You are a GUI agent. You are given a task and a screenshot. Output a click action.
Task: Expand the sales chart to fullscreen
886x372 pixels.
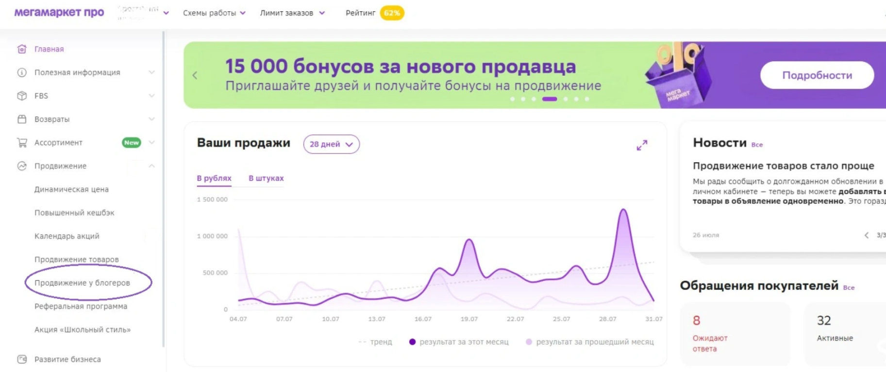tap(642, 145)
